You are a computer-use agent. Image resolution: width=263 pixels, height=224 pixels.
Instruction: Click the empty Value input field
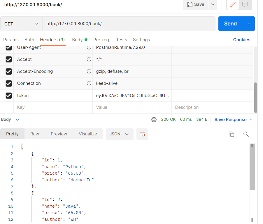point(132,107)
